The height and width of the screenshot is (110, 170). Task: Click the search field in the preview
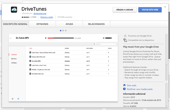pyautogui.click(x=105, y=44)
